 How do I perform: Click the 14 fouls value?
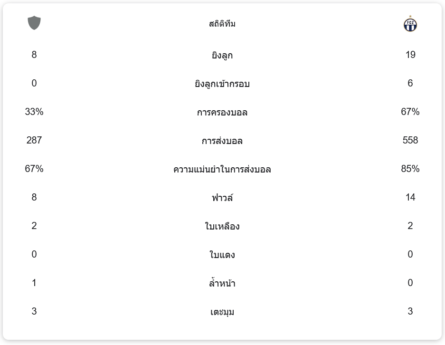click(x=410, y=197)
